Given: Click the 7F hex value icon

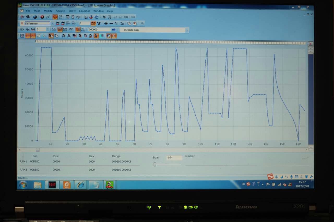Looking at the screenshot, I should click(x=104, y=17).
